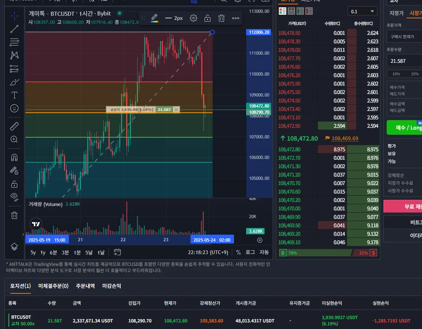Set order size to 10%
422x329 pixels.
coord(396,74)
